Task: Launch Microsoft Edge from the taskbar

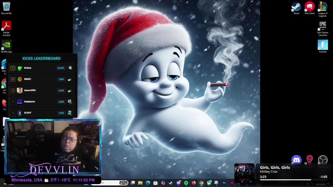Action: click(x=148, y=183)
